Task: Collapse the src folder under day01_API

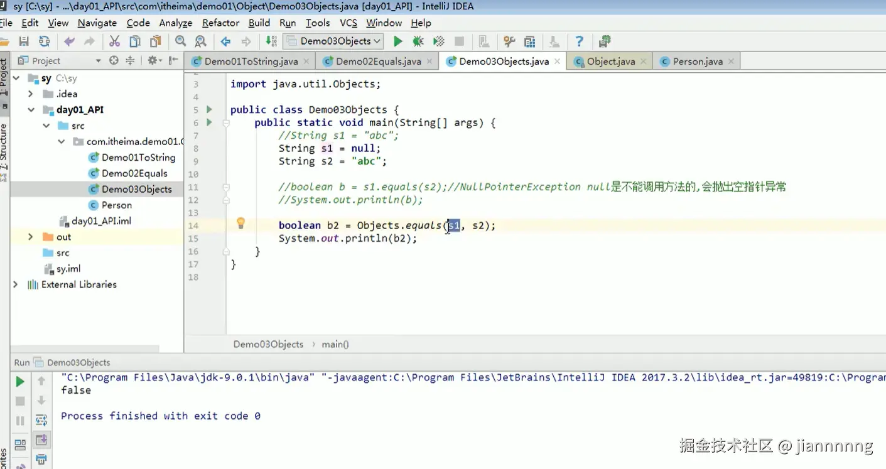Action: click(x=46, y=126)
